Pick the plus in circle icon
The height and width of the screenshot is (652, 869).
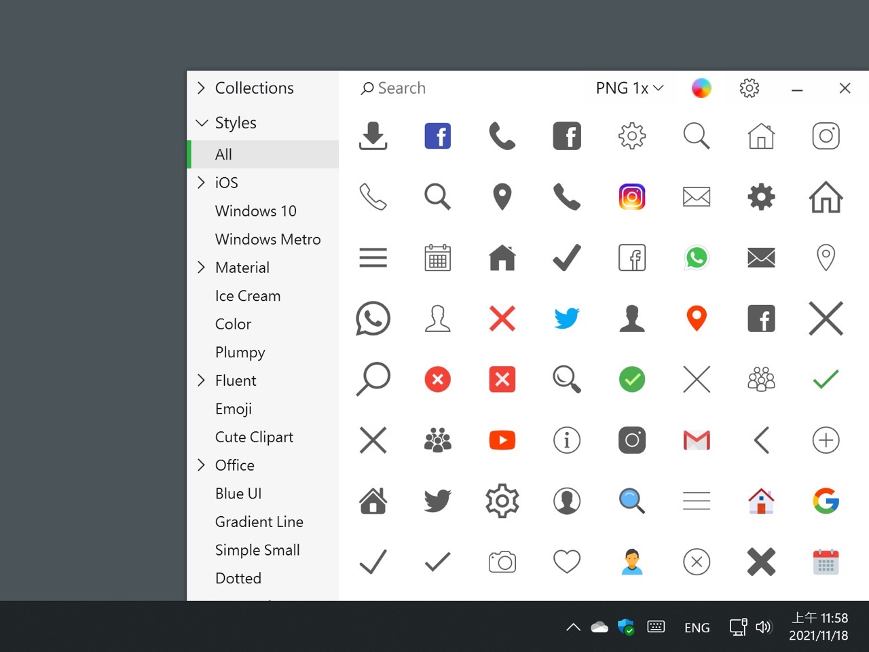coord(826,440)
